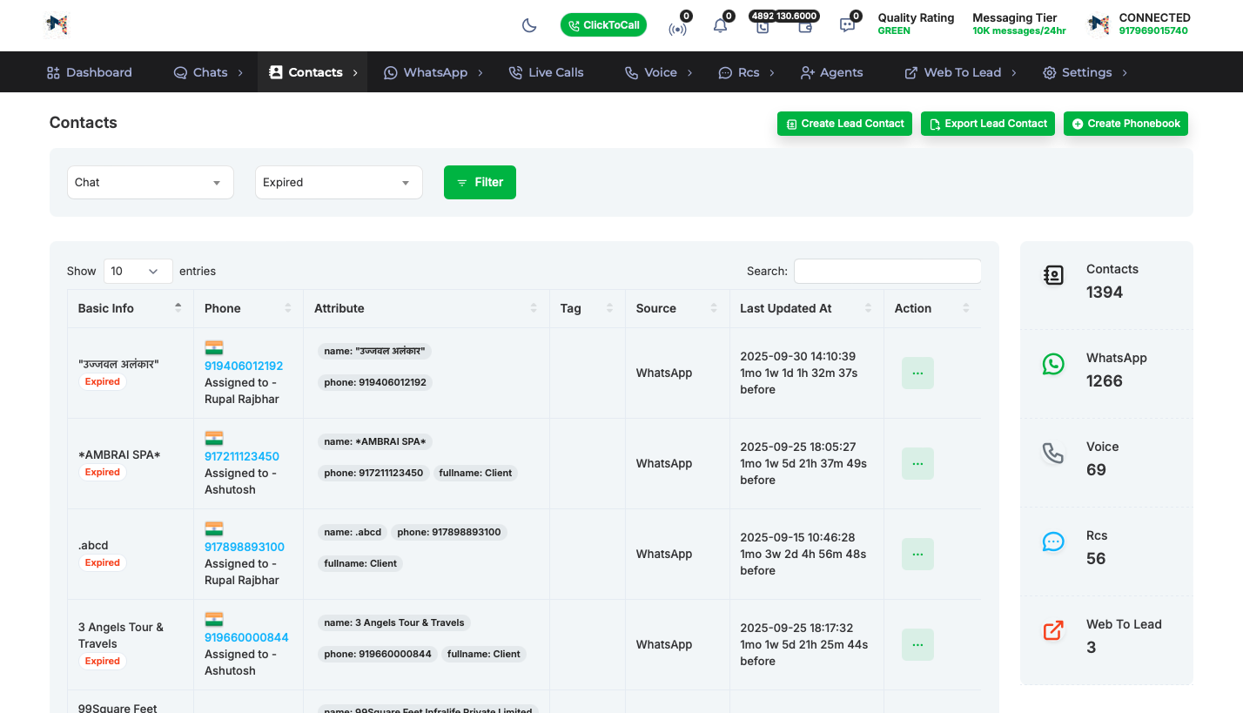
Task: Expand the Settings submenu
Action: pos(1084,72)
